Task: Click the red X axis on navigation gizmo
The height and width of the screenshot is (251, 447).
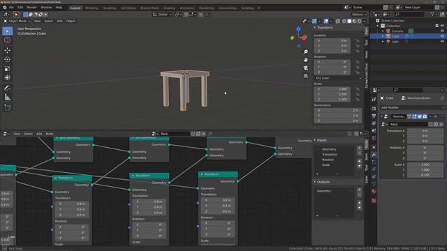Action: [x=305, y=38]
